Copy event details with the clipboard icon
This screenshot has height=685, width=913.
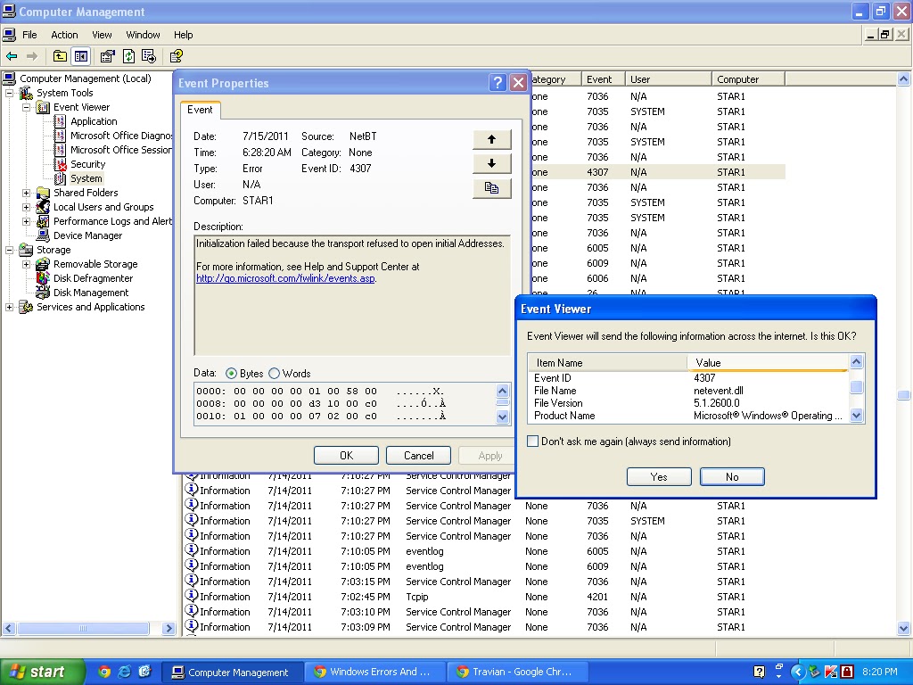click(x=491, y=187)
